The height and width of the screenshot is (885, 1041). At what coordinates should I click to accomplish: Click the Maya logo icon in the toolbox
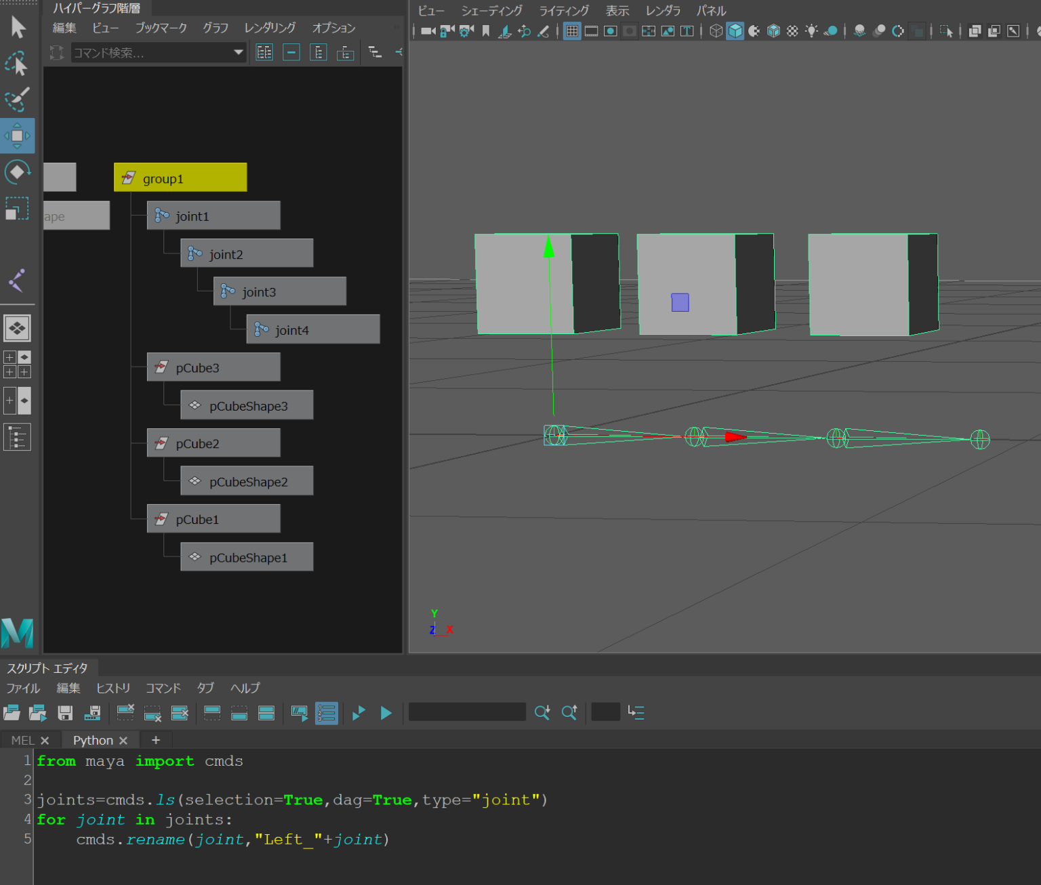pos(18,633)
